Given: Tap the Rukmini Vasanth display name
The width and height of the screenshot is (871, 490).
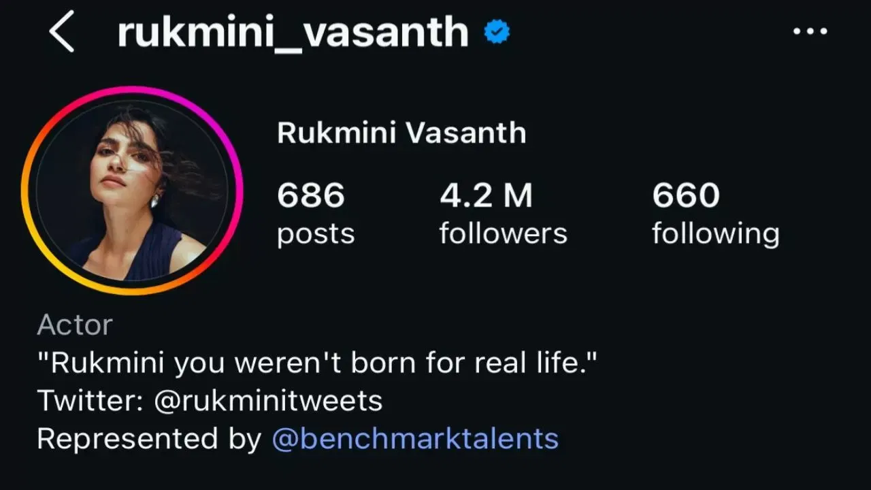Looking at the screenshot, I should [x=401, y=133].
